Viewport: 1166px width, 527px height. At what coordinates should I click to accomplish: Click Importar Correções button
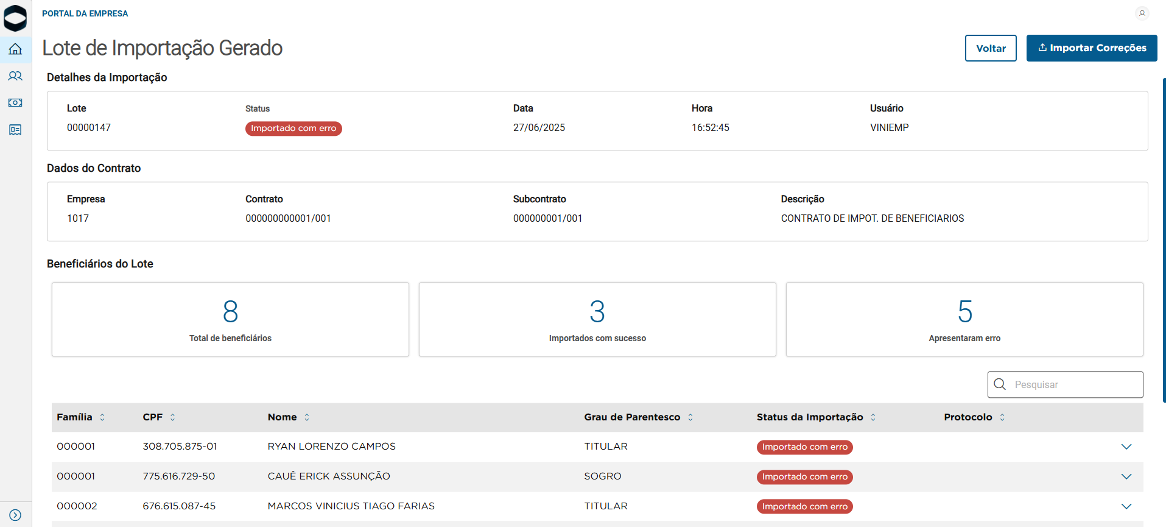click(x=1092, y=48)
